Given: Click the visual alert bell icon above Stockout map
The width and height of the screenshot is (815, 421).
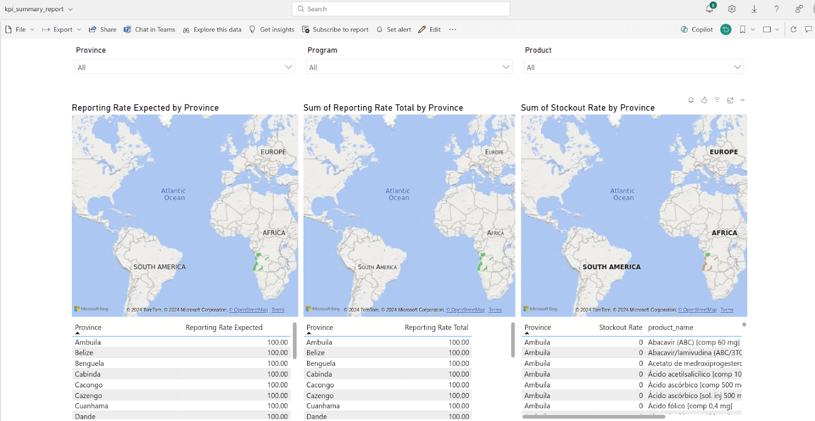Looking at the screenshot, I should coord(691,100).
